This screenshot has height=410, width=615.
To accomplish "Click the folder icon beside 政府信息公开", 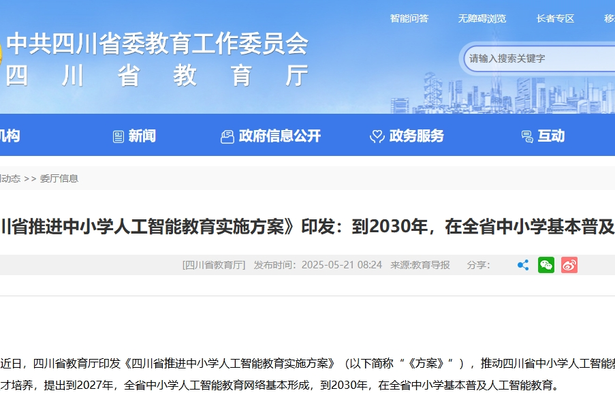I will [x=227, y=137].
